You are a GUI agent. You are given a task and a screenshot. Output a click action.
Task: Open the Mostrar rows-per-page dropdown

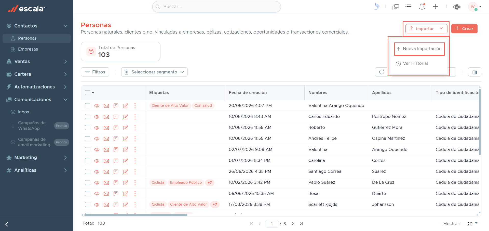[x=472, y=224]
